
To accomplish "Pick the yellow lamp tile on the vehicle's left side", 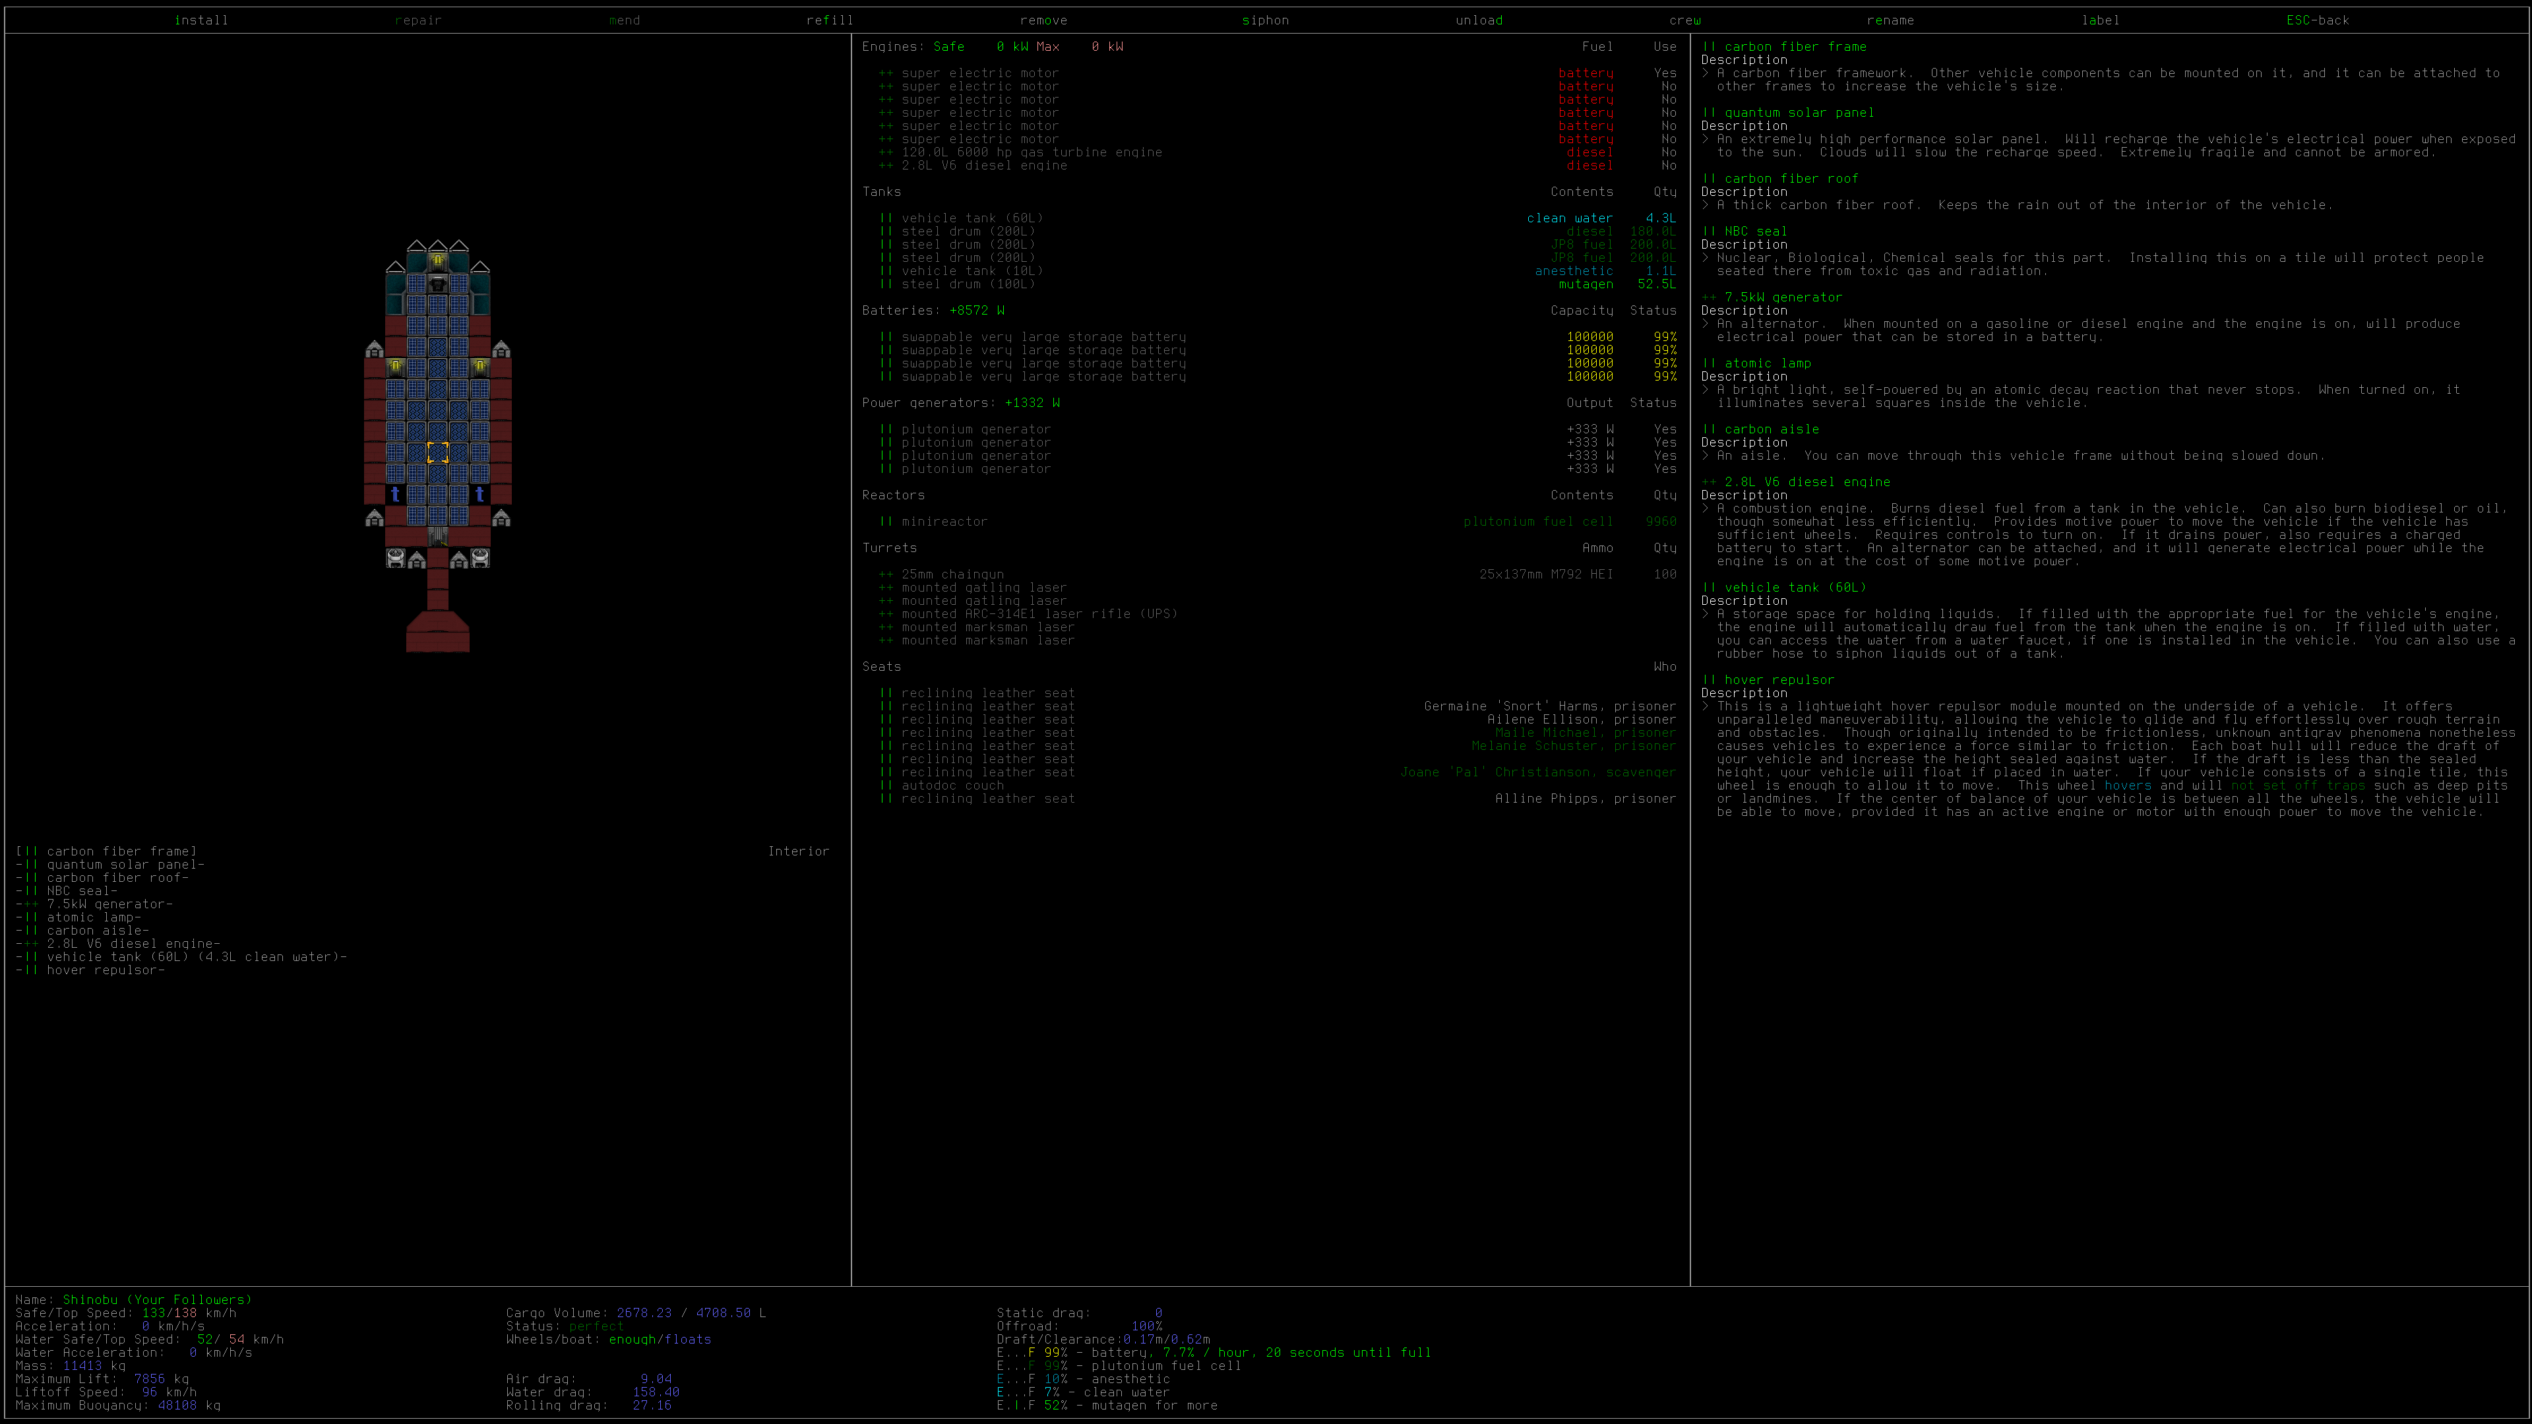I will [395, 367].
